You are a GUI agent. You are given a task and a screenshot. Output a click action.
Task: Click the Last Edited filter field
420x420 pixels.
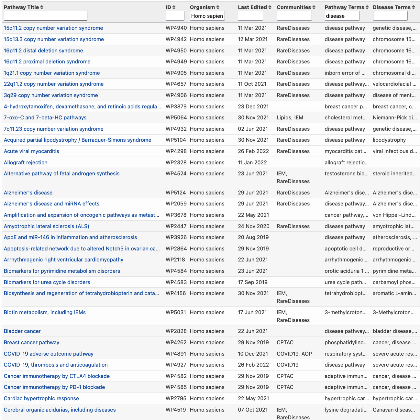[250, 16]
